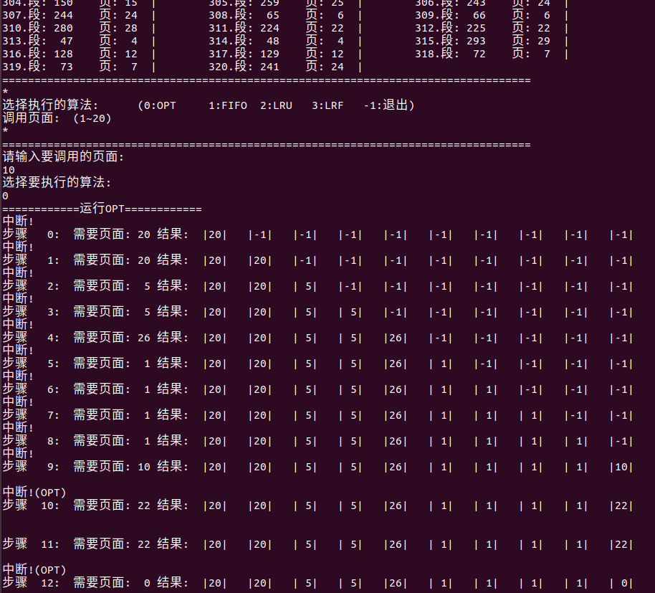The image size is (655, 593).
Task: Click '311.段: 224' entry
Action: (244, 28)
